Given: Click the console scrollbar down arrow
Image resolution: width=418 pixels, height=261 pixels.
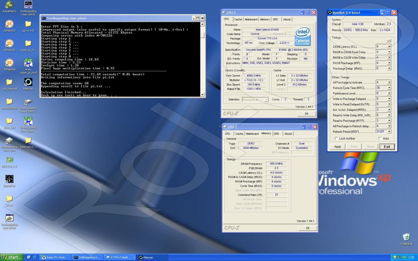Looking at the screenshot, I should pyautogui.click(x=202, y=95).
